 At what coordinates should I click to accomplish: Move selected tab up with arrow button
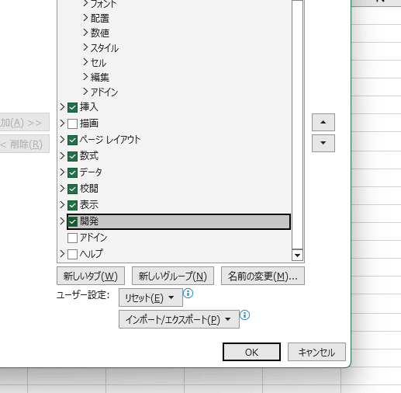point(323,122)
